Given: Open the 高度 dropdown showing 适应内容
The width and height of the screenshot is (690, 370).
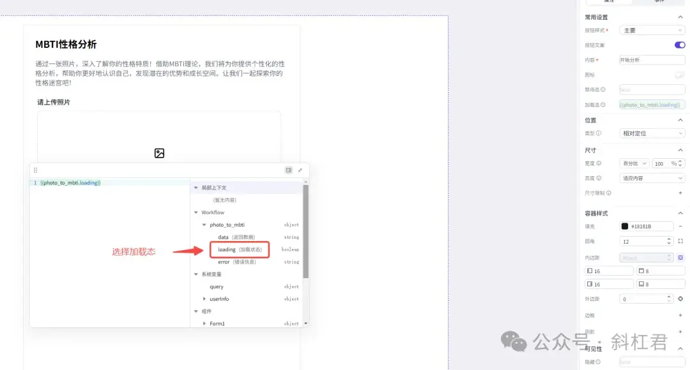Looking at the screenshot, I should (x=652, y=178).
